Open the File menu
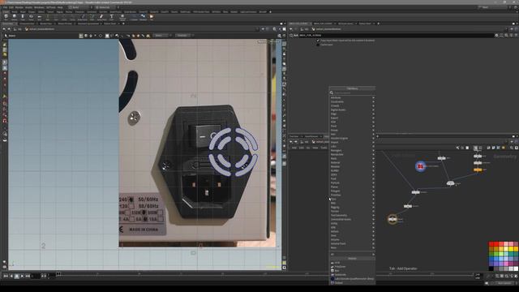Viewport: 519px width, 292px height. point(5,7)
